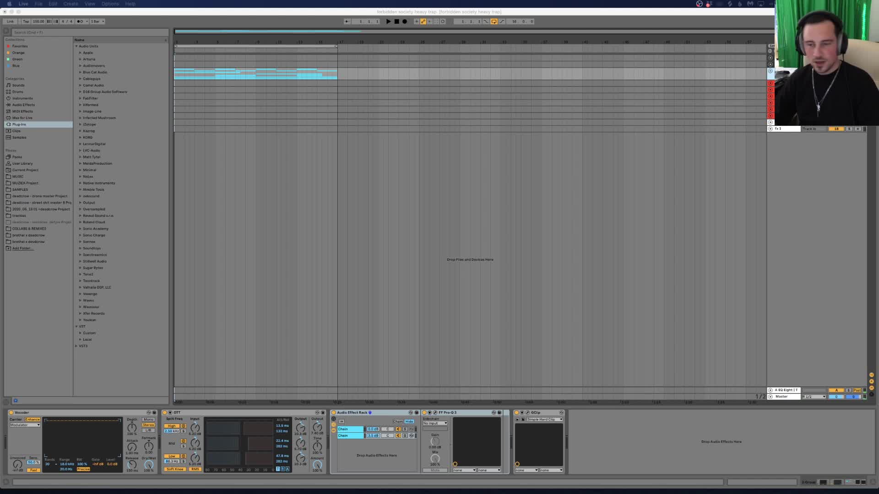
Task: Expand the FabFilter plug-in folder
Action: (80, 98)
